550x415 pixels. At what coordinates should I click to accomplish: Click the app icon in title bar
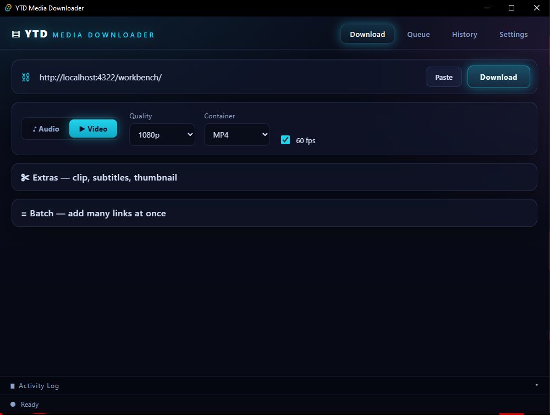coord(8,8)
